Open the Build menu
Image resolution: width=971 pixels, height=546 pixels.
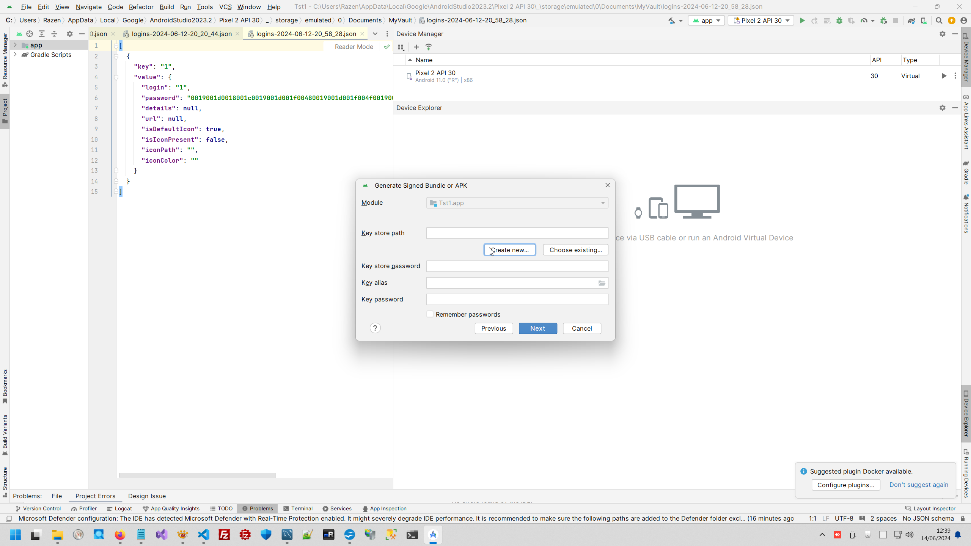tap(167, 7)
